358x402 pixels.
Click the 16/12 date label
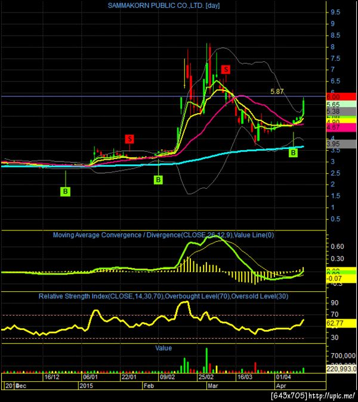(52, 377)
